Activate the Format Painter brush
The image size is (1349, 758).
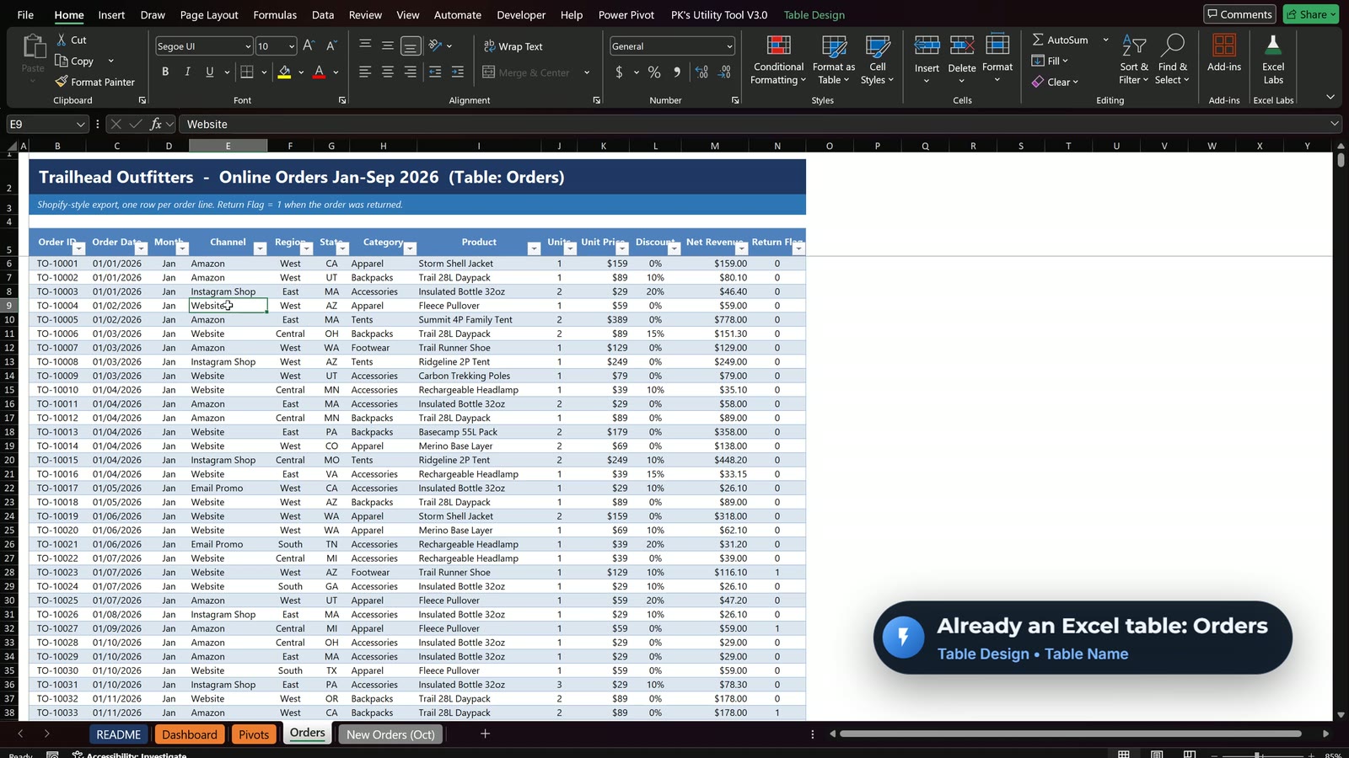point(95,82)
